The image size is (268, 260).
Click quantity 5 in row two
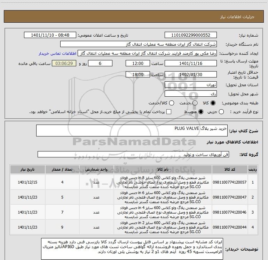[x=62, y=197]
